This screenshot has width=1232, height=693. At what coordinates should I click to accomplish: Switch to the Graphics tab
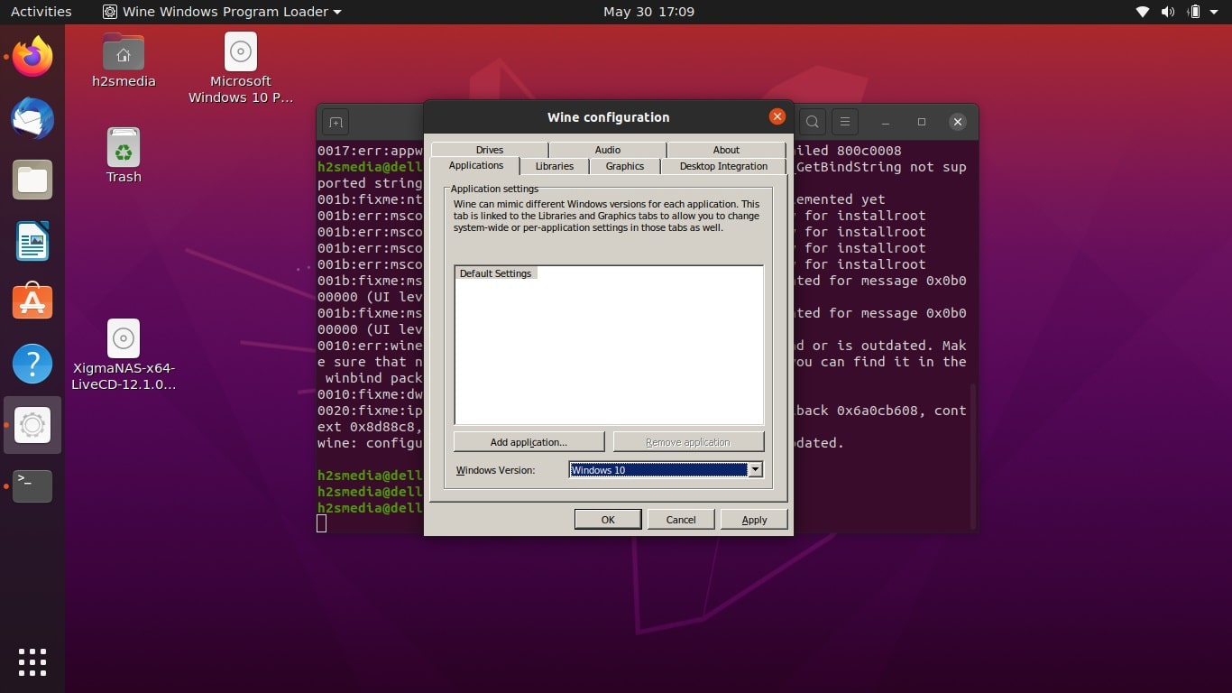pos(625,166)
